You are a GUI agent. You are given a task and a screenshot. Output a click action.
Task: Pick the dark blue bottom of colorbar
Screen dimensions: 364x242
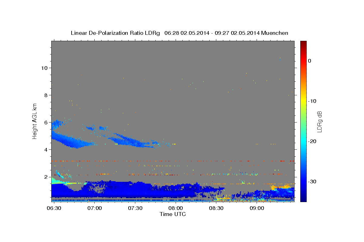click(x=303, y=199)
